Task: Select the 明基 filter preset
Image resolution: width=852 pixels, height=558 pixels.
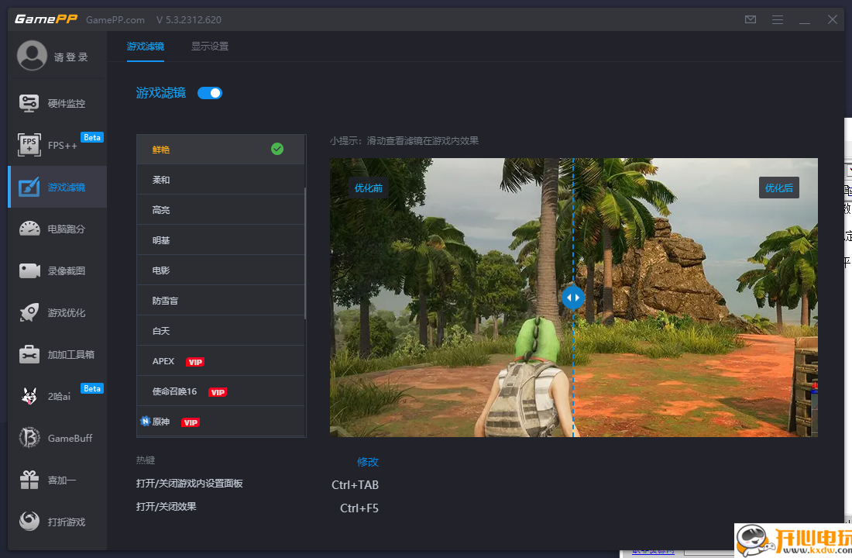Action: tap(221, 239)
